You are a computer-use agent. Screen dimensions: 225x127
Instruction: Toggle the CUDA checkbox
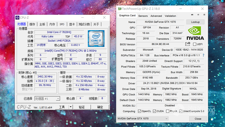tap(154, 111)
